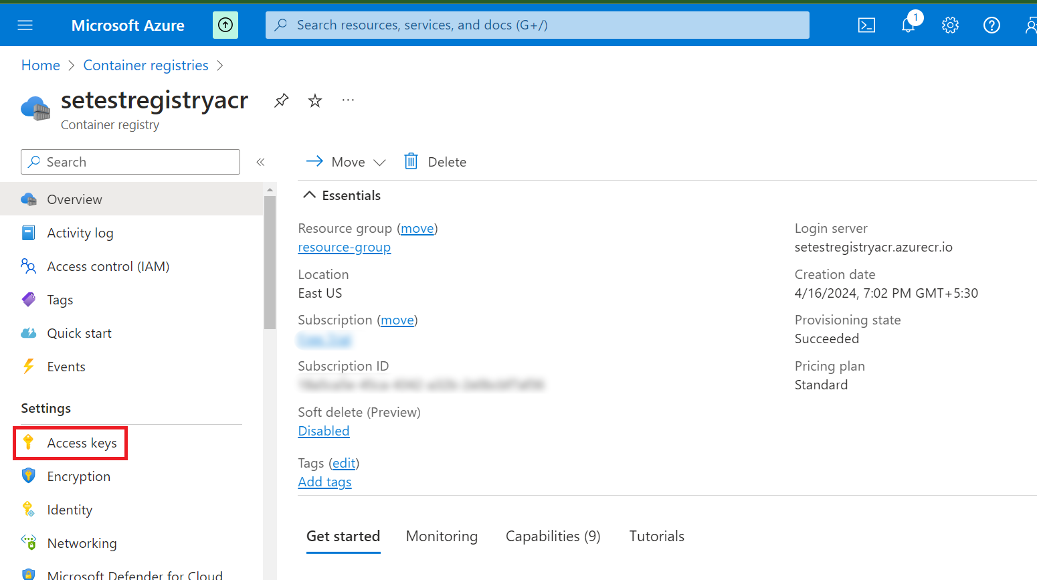This screenshot has height=580, width=1037.
Task: Switch to the Capabilities (9) tab
Action: (x=553, y=537)
